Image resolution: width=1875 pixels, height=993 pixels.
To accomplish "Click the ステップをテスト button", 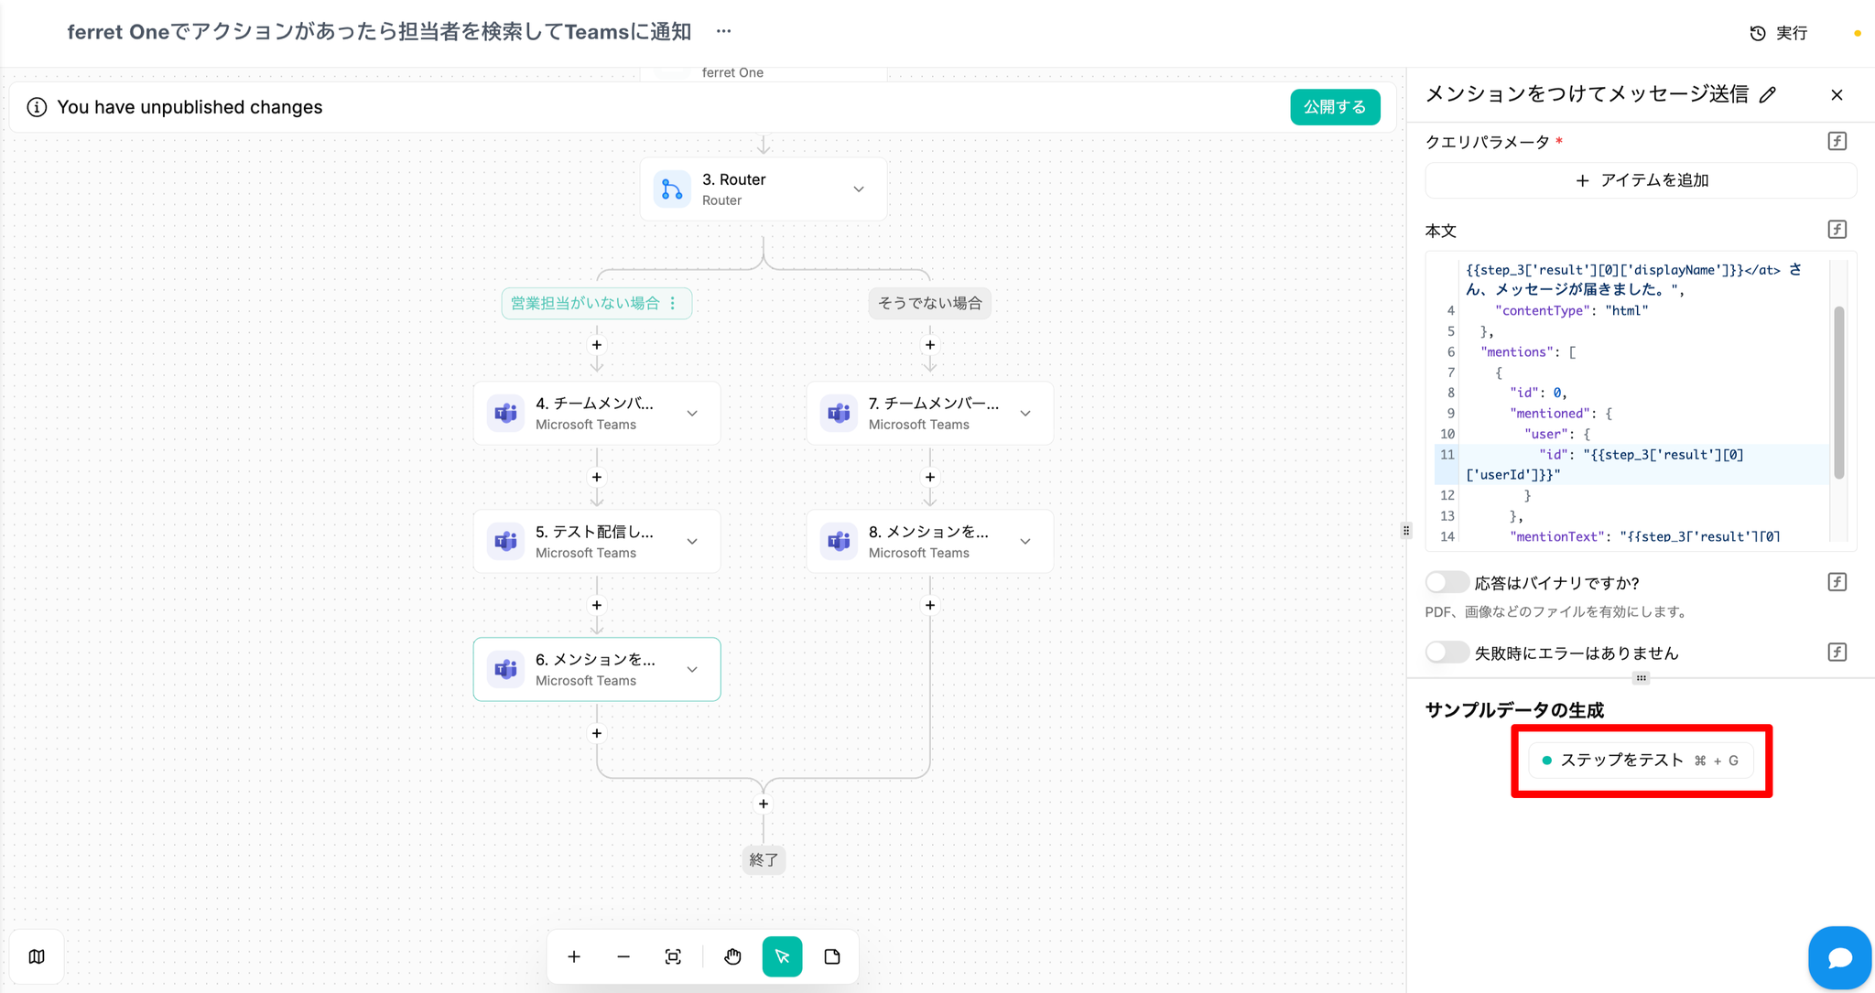I will [1641, 761].
